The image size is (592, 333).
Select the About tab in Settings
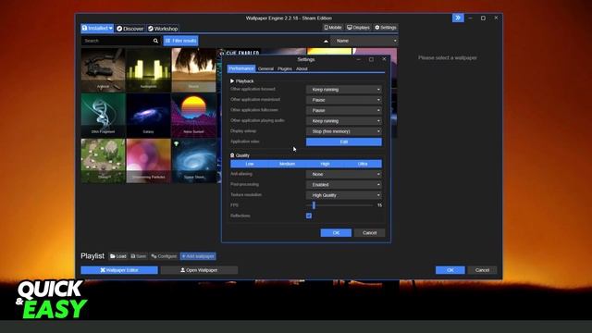(x=302, y=68)
